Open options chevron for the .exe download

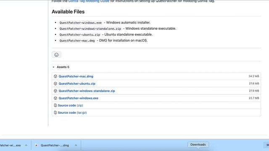point(26,146)
